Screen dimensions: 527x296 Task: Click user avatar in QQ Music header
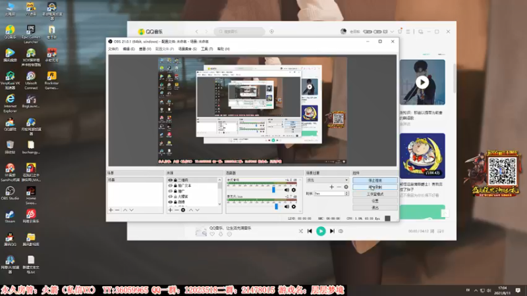click(x=343, y=31)
